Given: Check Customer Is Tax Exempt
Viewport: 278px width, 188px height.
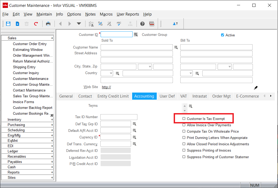Looking at the screenshot, I should click(184, 119).
